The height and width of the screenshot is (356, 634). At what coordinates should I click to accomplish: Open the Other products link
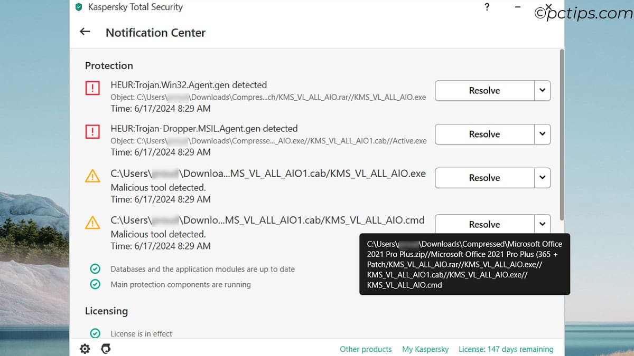tap(366, 349)
